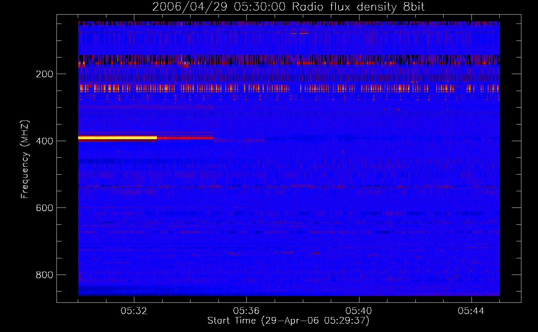This screenshot has width=538, height=332.
Task: Click the 'Frequency (MHZ)' y-axis label
Action: point(25,159)
